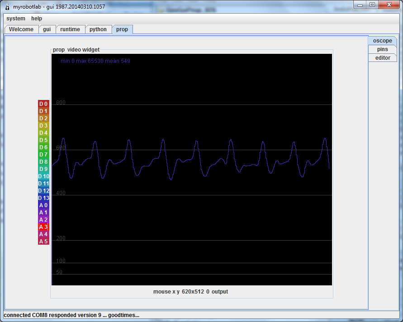This screenshot has height=322, width=403.
Task: Click the oscilloscope waveform display
Action: pos(192,170)
